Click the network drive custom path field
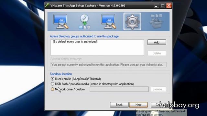Viewport: 207px width, 116px height. [119, 89]
